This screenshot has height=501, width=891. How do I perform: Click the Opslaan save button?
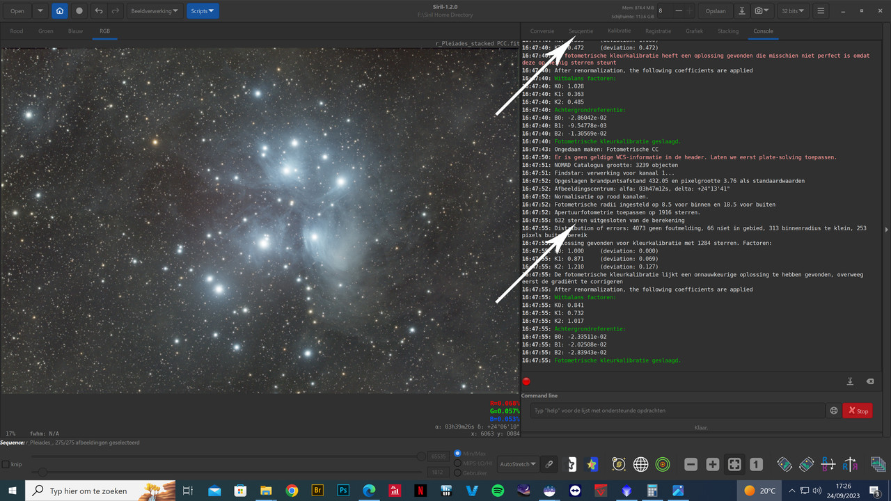pyautogui.click(x=716, y=11)
